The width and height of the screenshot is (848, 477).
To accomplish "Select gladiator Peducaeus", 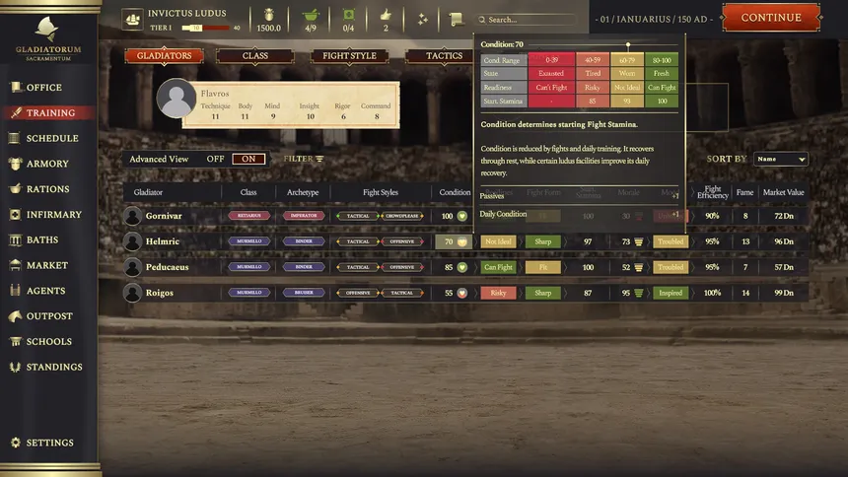I will 167,267.
